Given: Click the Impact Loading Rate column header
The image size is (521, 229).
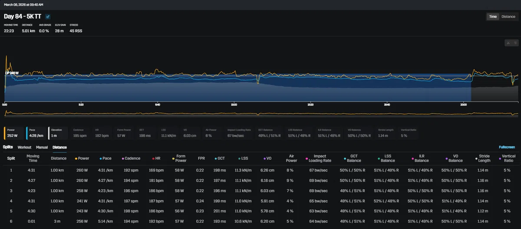Looking at the screenshot, I should click(x=320, y=158).
